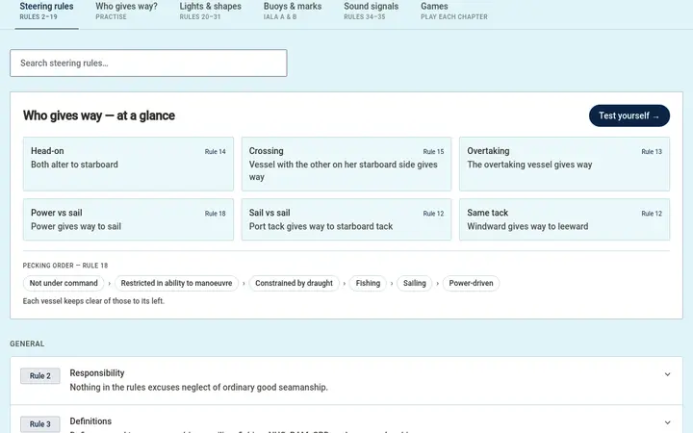Click the Constrained by draught chip
693x433 pixels.
click(x=294, y=283)
